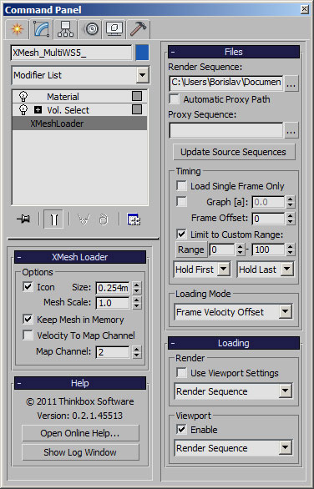Screen dimensions: 314x489
Task: Uncheck Keep Mesh in Memory
Action: pyautogui.click(x=28, y=319)
